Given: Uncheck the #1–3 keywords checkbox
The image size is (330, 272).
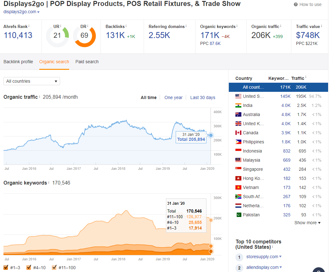Looking at the screenshot, I should tap(6, 267).
